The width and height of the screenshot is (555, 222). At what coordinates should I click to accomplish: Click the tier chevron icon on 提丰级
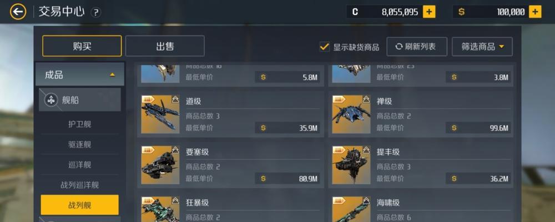click(366, 150)
